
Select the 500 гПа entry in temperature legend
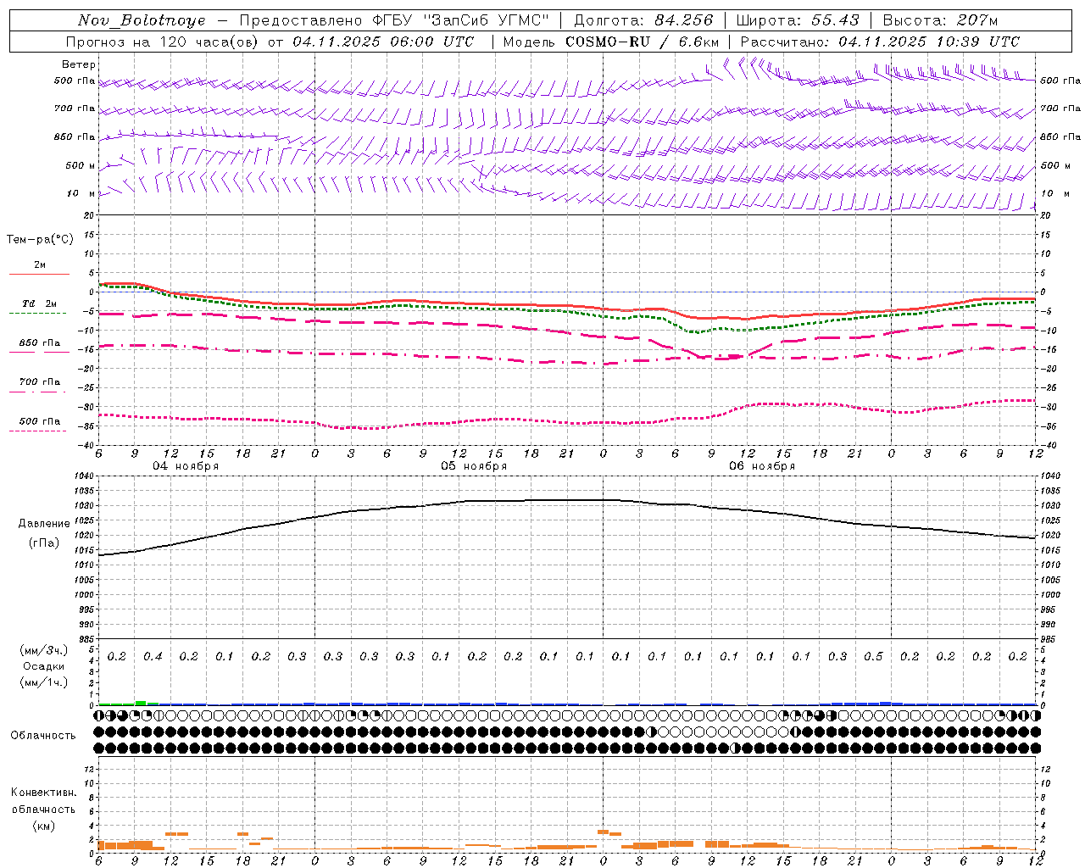coord(40,421)
